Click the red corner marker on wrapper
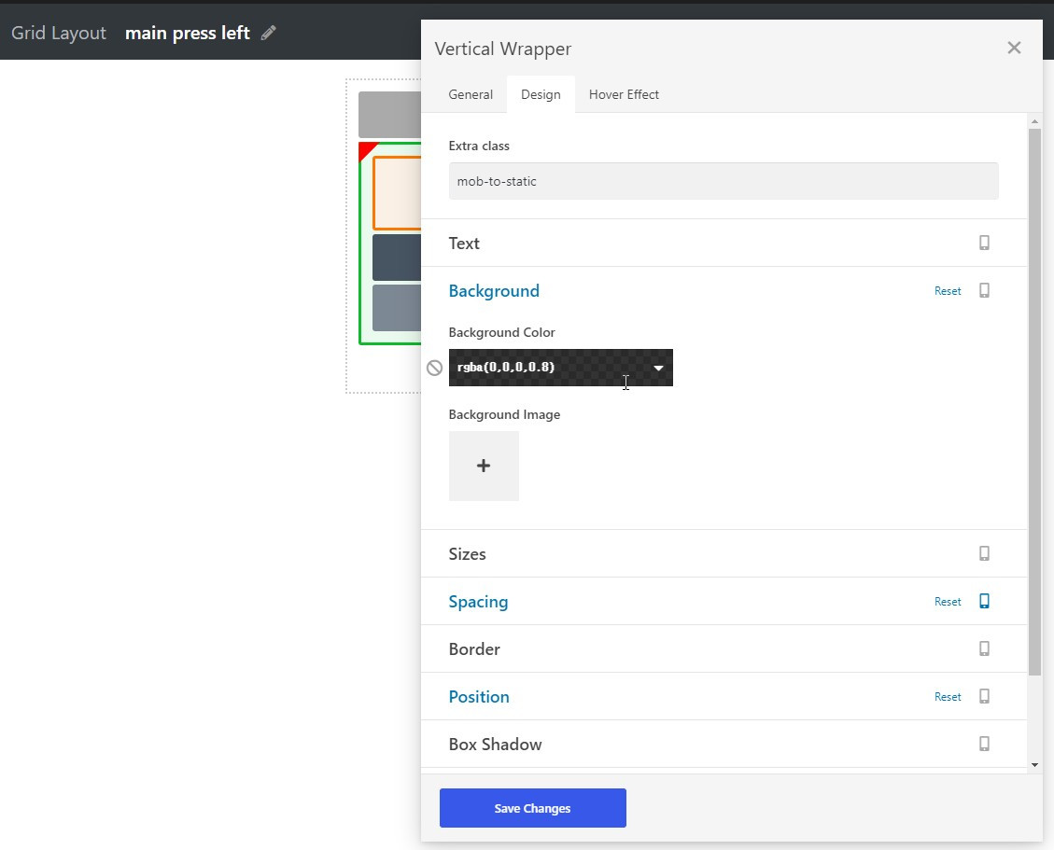The height and width of the screenshot is (850, 1054). point(365,148)
